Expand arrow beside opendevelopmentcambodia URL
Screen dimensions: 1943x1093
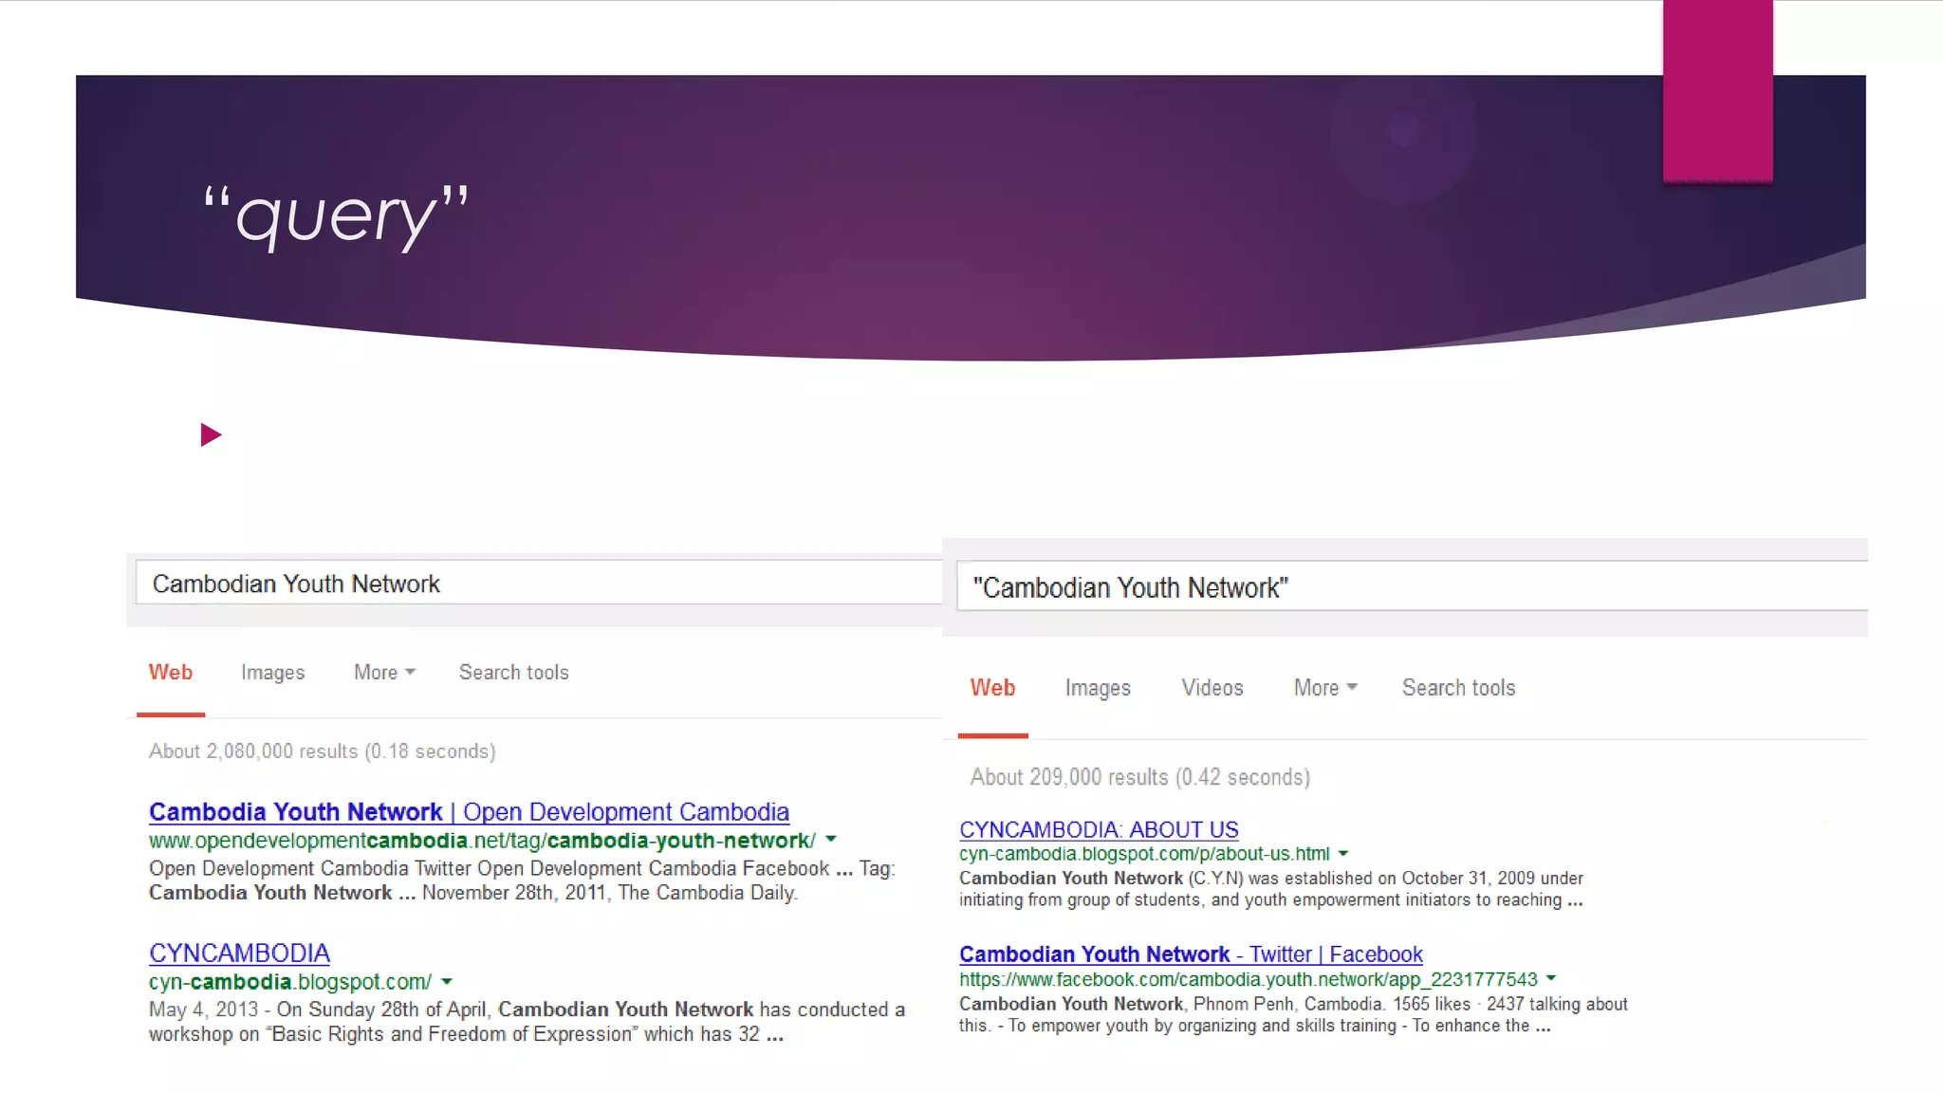(831, 840)
